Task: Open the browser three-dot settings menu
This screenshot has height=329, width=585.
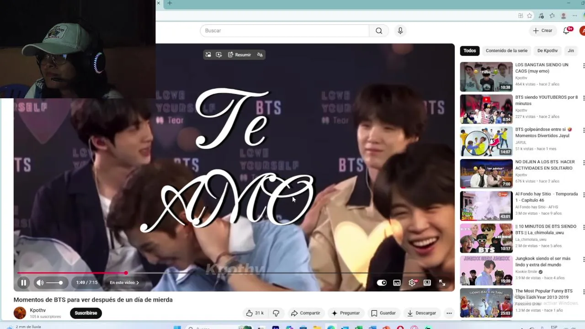Action: tap(574, 16)
